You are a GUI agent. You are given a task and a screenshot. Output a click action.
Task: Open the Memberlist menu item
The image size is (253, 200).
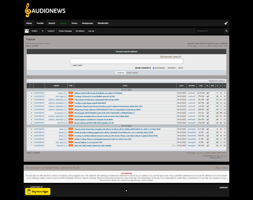coord(103,23)
